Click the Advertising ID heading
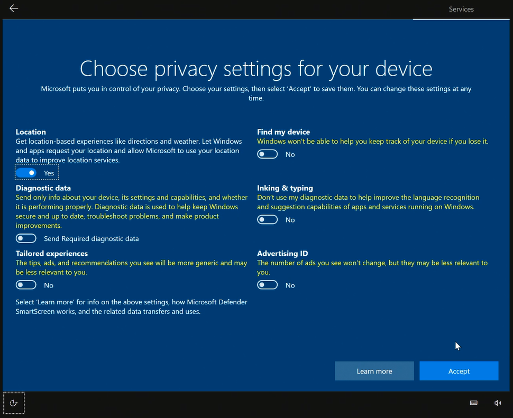The image size is (513, 418). click(x=282, y=254)
